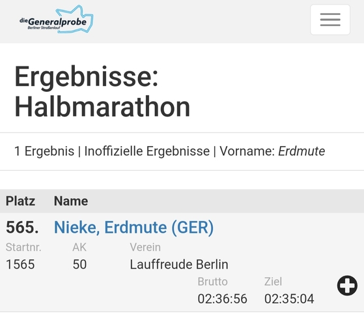Expand result details with plus icon
This screenshot has height=313, width=364.
[347, 286]
